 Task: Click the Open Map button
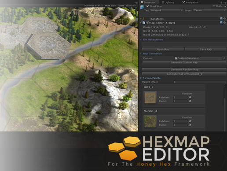(x=163, y=49)
